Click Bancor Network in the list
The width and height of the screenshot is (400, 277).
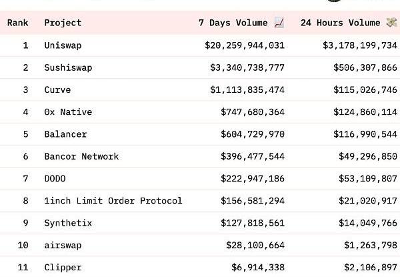[81, 156]
